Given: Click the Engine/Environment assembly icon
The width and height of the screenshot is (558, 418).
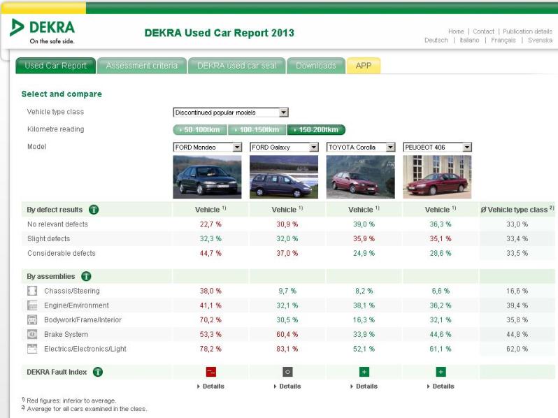Looking at the screenshot, I should click(32, 305).
